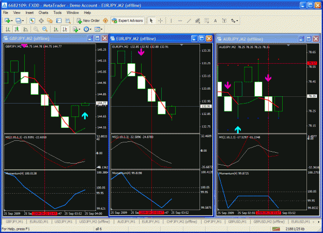This screenshot has height=233, width=323.
Task: Switch to the GBPUSD,M1 chart tab
Action: 237,222
